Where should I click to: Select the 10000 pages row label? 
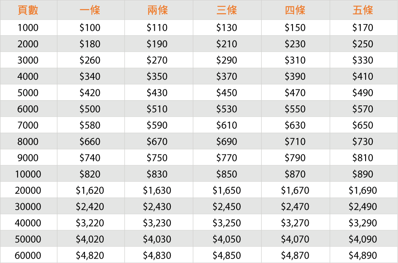tap(28, 174)
